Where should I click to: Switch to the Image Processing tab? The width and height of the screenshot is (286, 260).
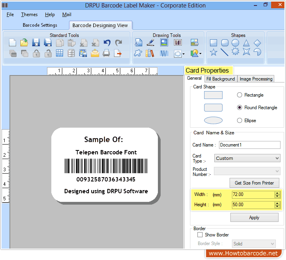point(256,79)
